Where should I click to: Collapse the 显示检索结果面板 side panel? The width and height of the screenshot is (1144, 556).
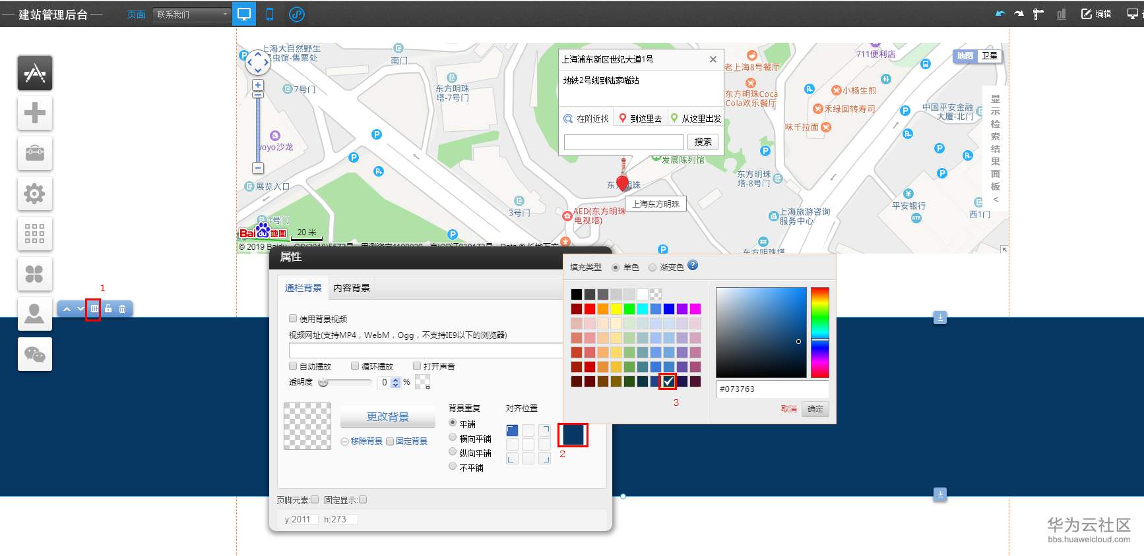pyautogui.click(x=996, y=149)
